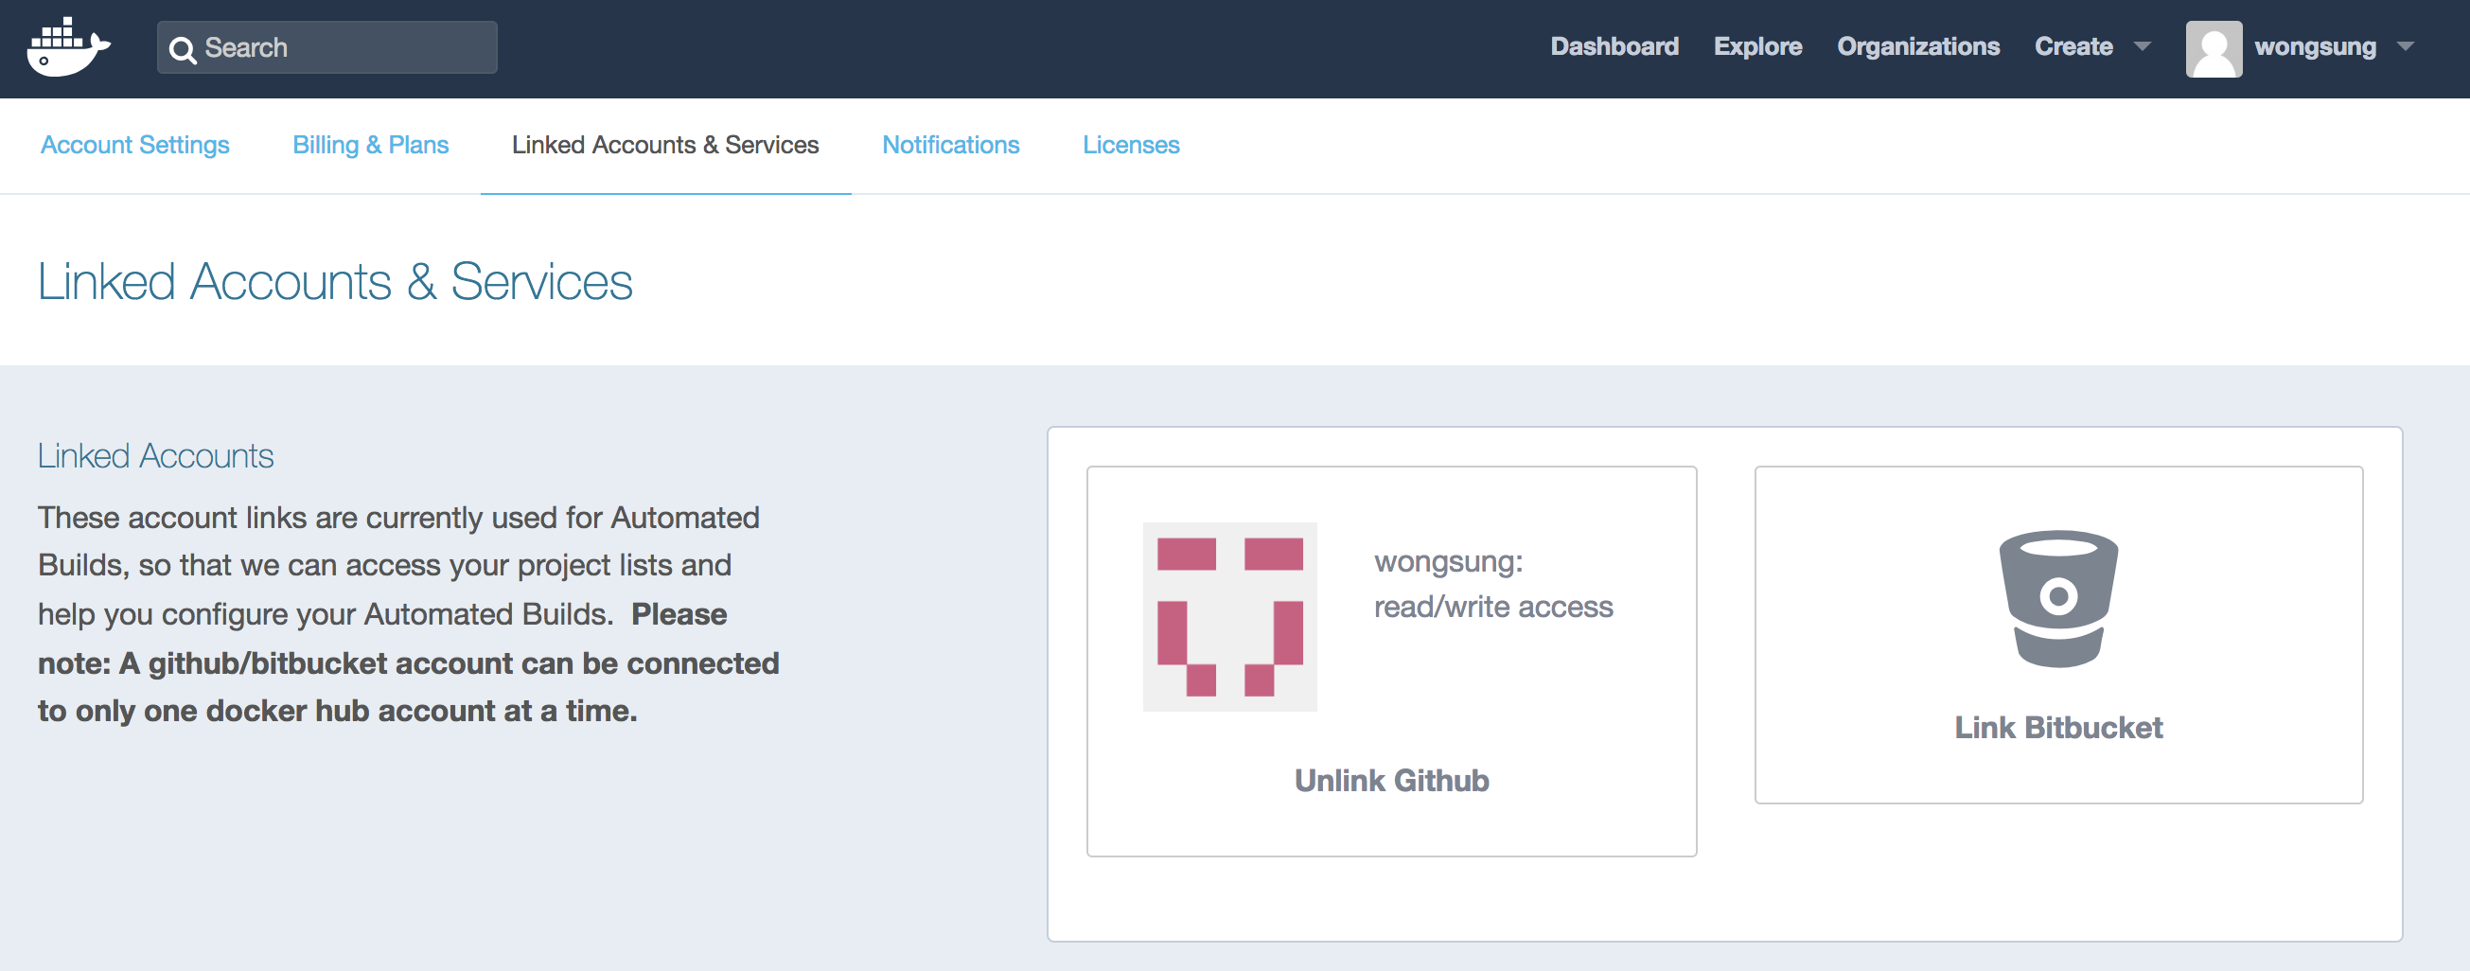The width and height of the screenshot is (2470, 971).
Task: Click the wongsung avatar icon in header
Action: [2213, 48]
